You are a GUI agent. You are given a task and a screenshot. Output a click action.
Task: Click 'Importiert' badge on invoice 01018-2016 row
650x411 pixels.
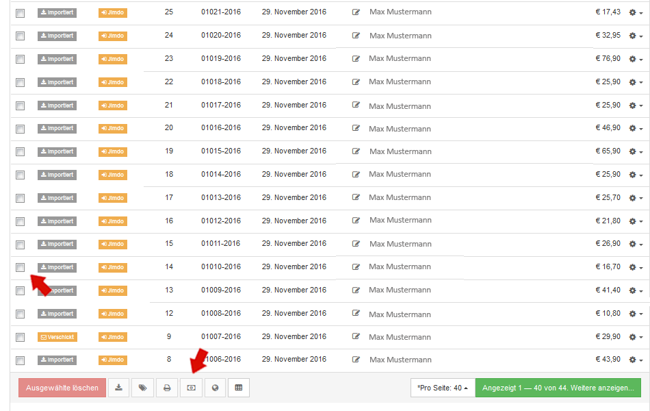pos(57,82)
